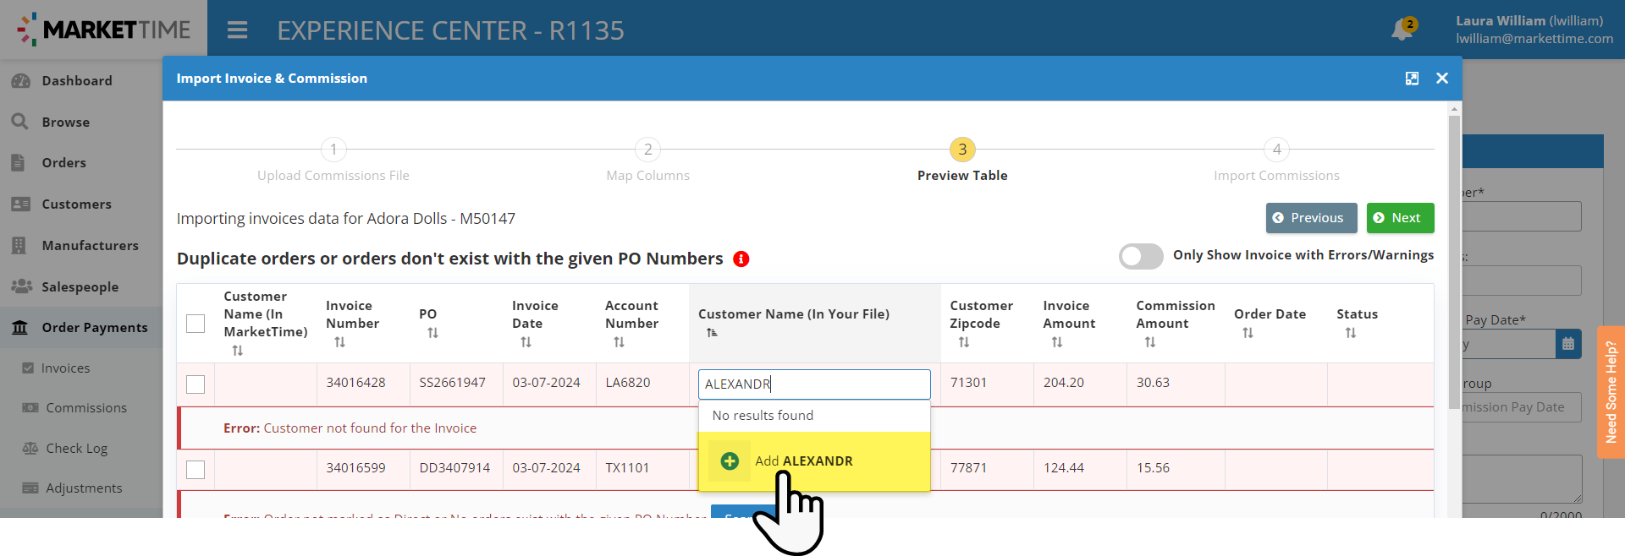Select checkbox for invoice 34016428
This screenshot has height=556, width=1625.
click(x=196, y=384)
